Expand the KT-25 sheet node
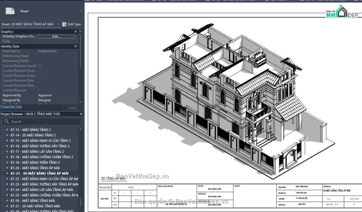 click(x=7, y=195)
